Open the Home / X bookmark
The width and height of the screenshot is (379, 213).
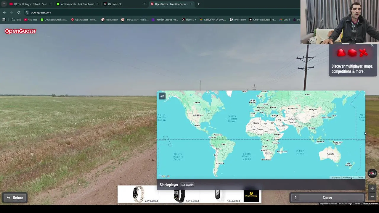189,20
